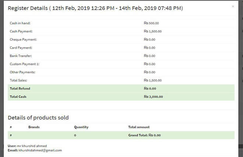Click the Cash in hand Rs 500.00 value
Viewport: 243px width, 157px height.
click(151, 23)
